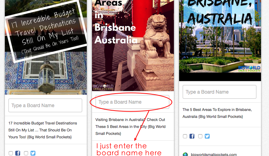Click Facebook icon under 5 Best Areas To Explore pin

coord(192,136)
